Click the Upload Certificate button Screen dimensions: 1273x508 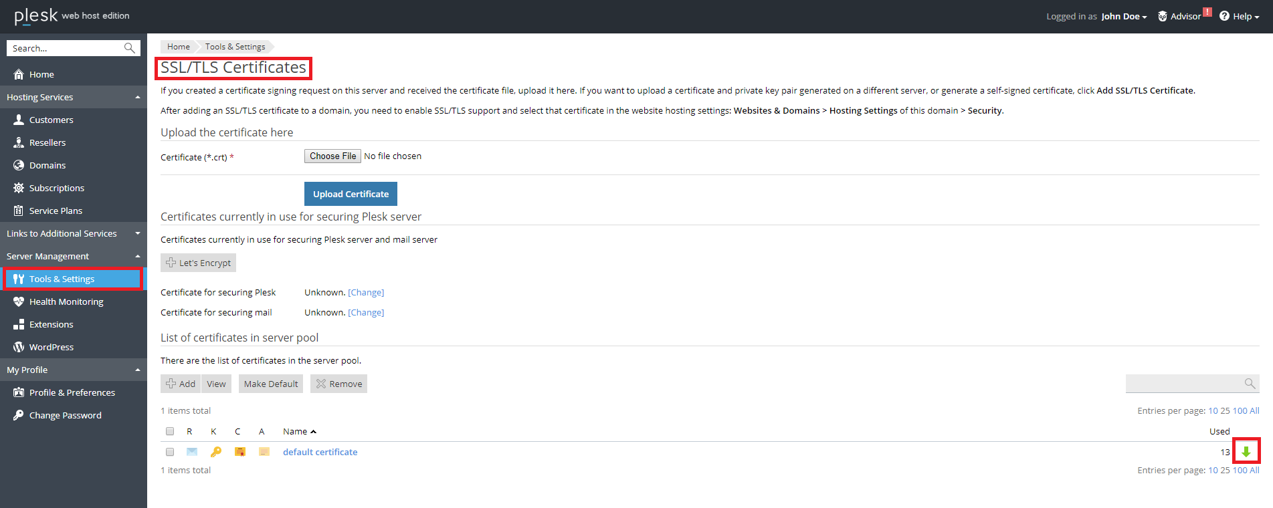click(351, 194)
